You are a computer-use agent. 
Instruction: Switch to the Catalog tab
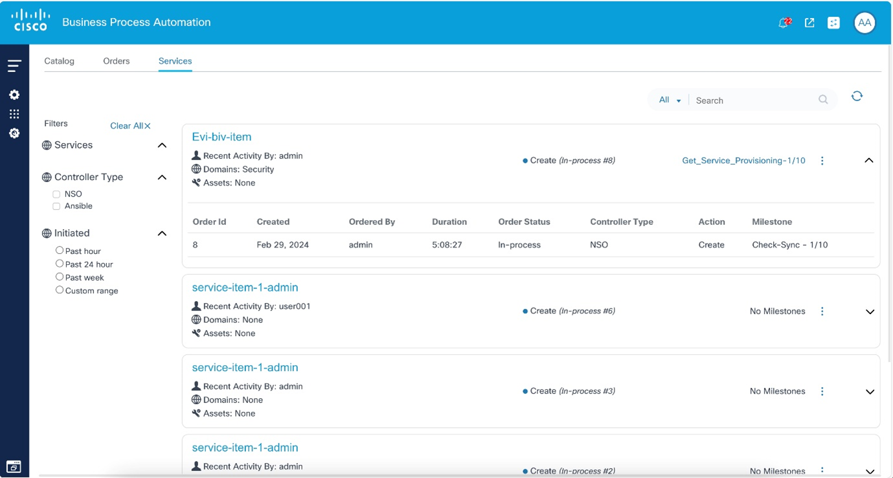pyautogui.click(x=59, y=61)
